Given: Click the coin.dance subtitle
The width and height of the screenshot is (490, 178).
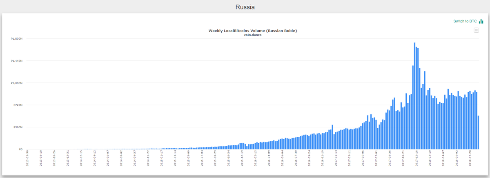Looking at the screenshot, I should click(253, 35).
